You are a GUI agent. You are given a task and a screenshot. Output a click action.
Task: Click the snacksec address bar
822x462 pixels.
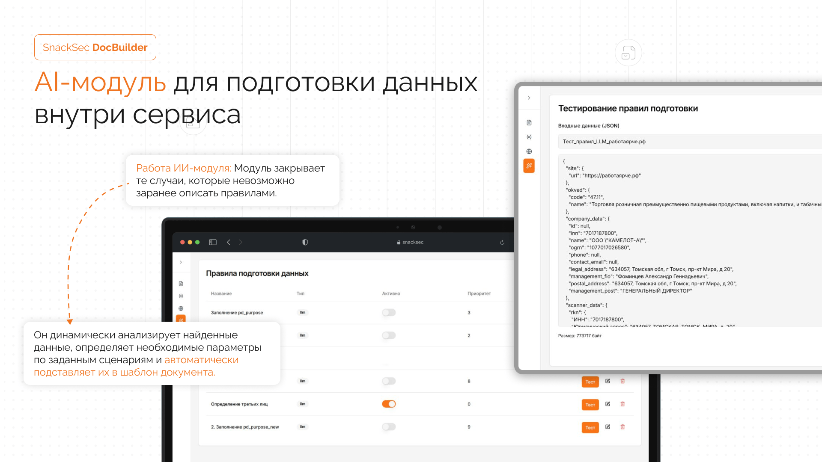(410, 242)
